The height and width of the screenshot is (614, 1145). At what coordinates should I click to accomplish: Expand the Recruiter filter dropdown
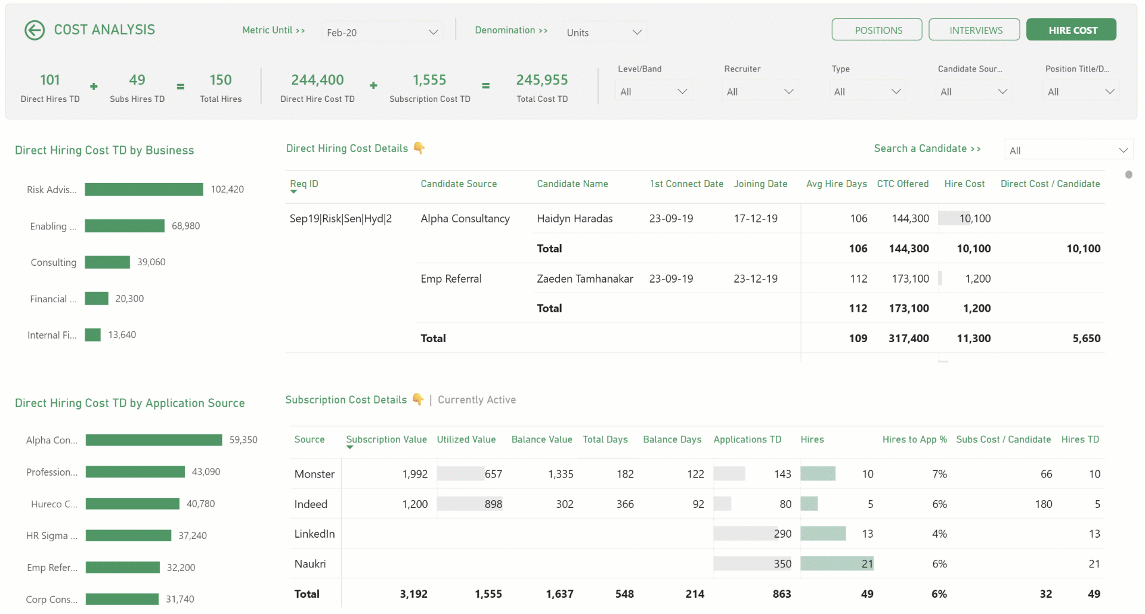tap(760, 91)
